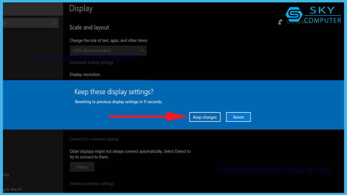
Task: Select the Display resolution label
Action: pyautogui.click(x=85, y=74)
